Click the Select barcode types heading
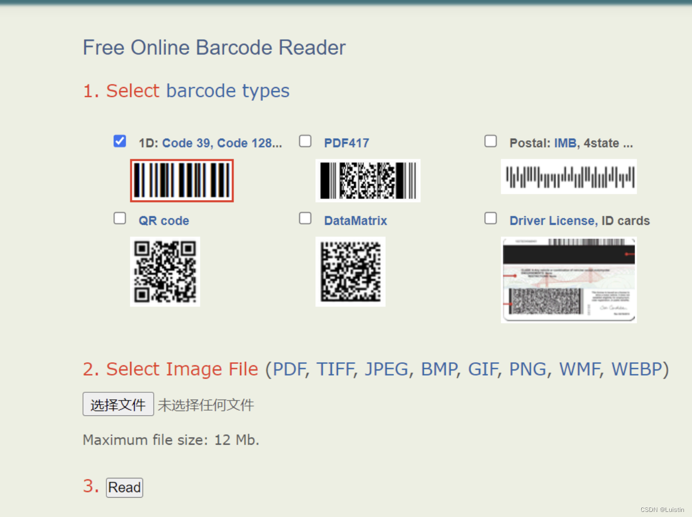This screenshot has height=517, width=692. 186,91
